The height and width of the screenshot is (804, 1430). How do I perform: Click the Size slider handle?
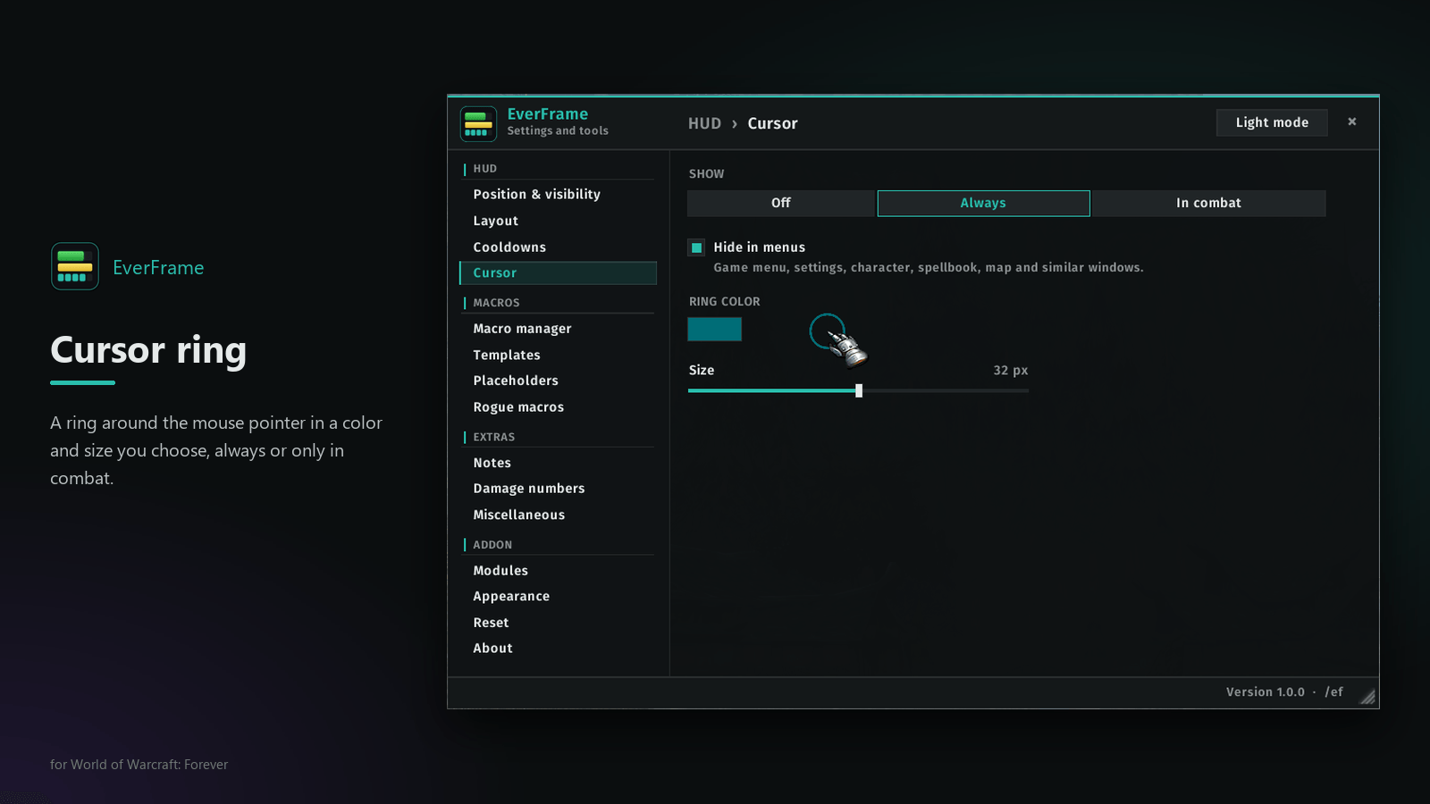point(859,390)
